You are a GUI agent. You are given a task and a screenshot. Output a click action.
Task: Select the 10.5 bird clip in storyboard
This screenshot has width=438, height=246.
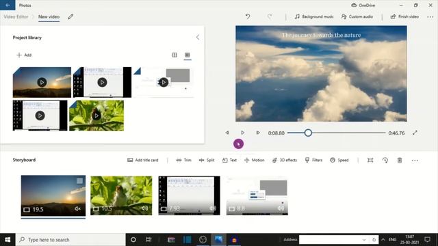tap(121, 195)
